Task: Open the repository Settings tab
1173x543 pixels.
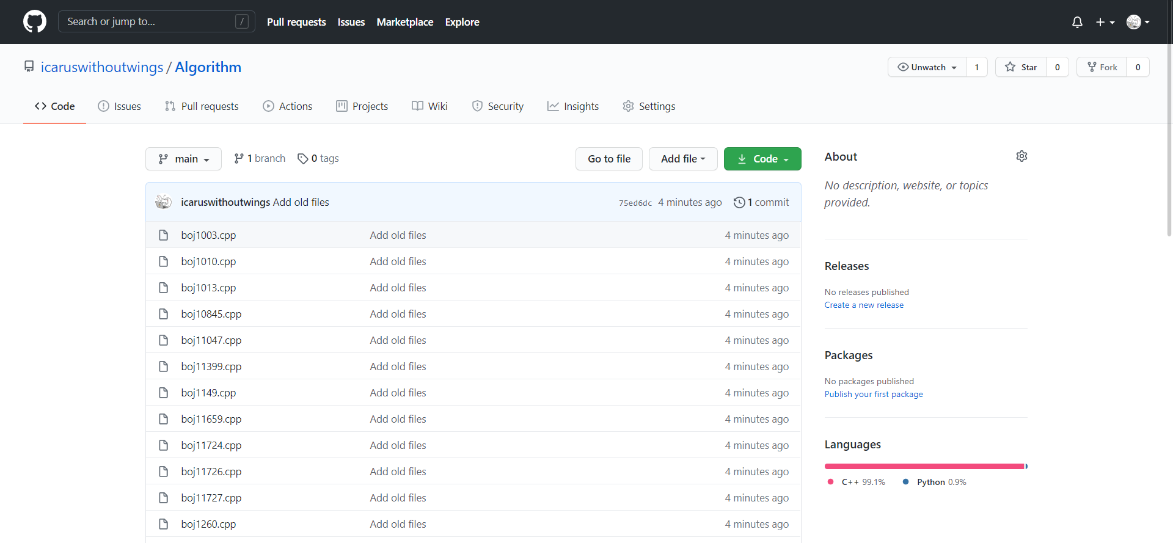Action: pyautogui.click(x=649, y=106)
